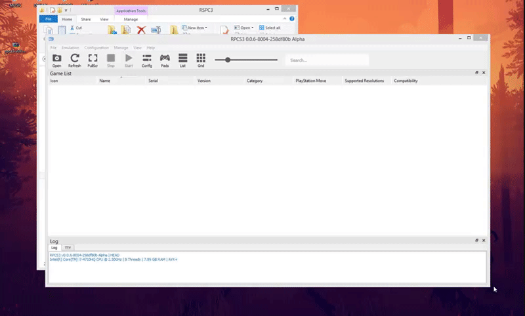Click the Move to folder icon in Explorer
The height and width of the screenshot is (316, 525).
(x=112, y=30)
